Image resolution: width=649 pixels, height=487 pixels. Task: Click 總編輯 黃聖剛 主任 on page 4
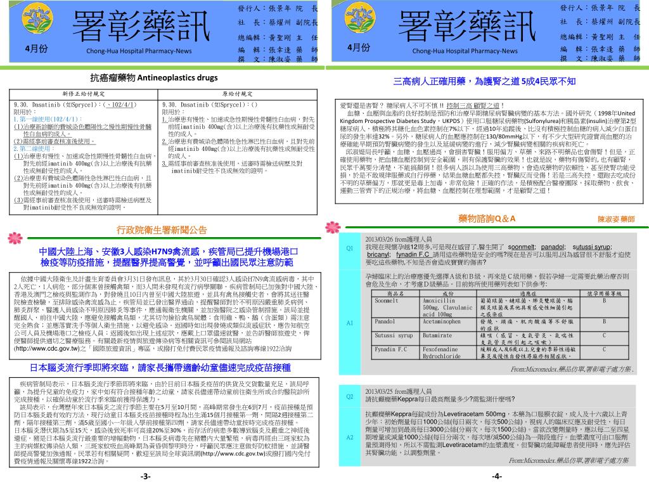(x=600, y=37)
